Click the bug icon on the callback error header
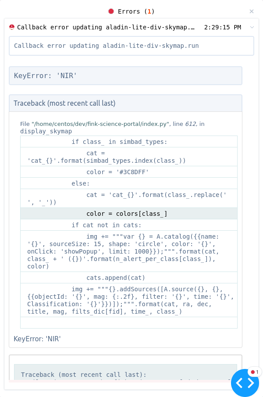The width and height of the screenshot is (263, 397). (11, 27)
